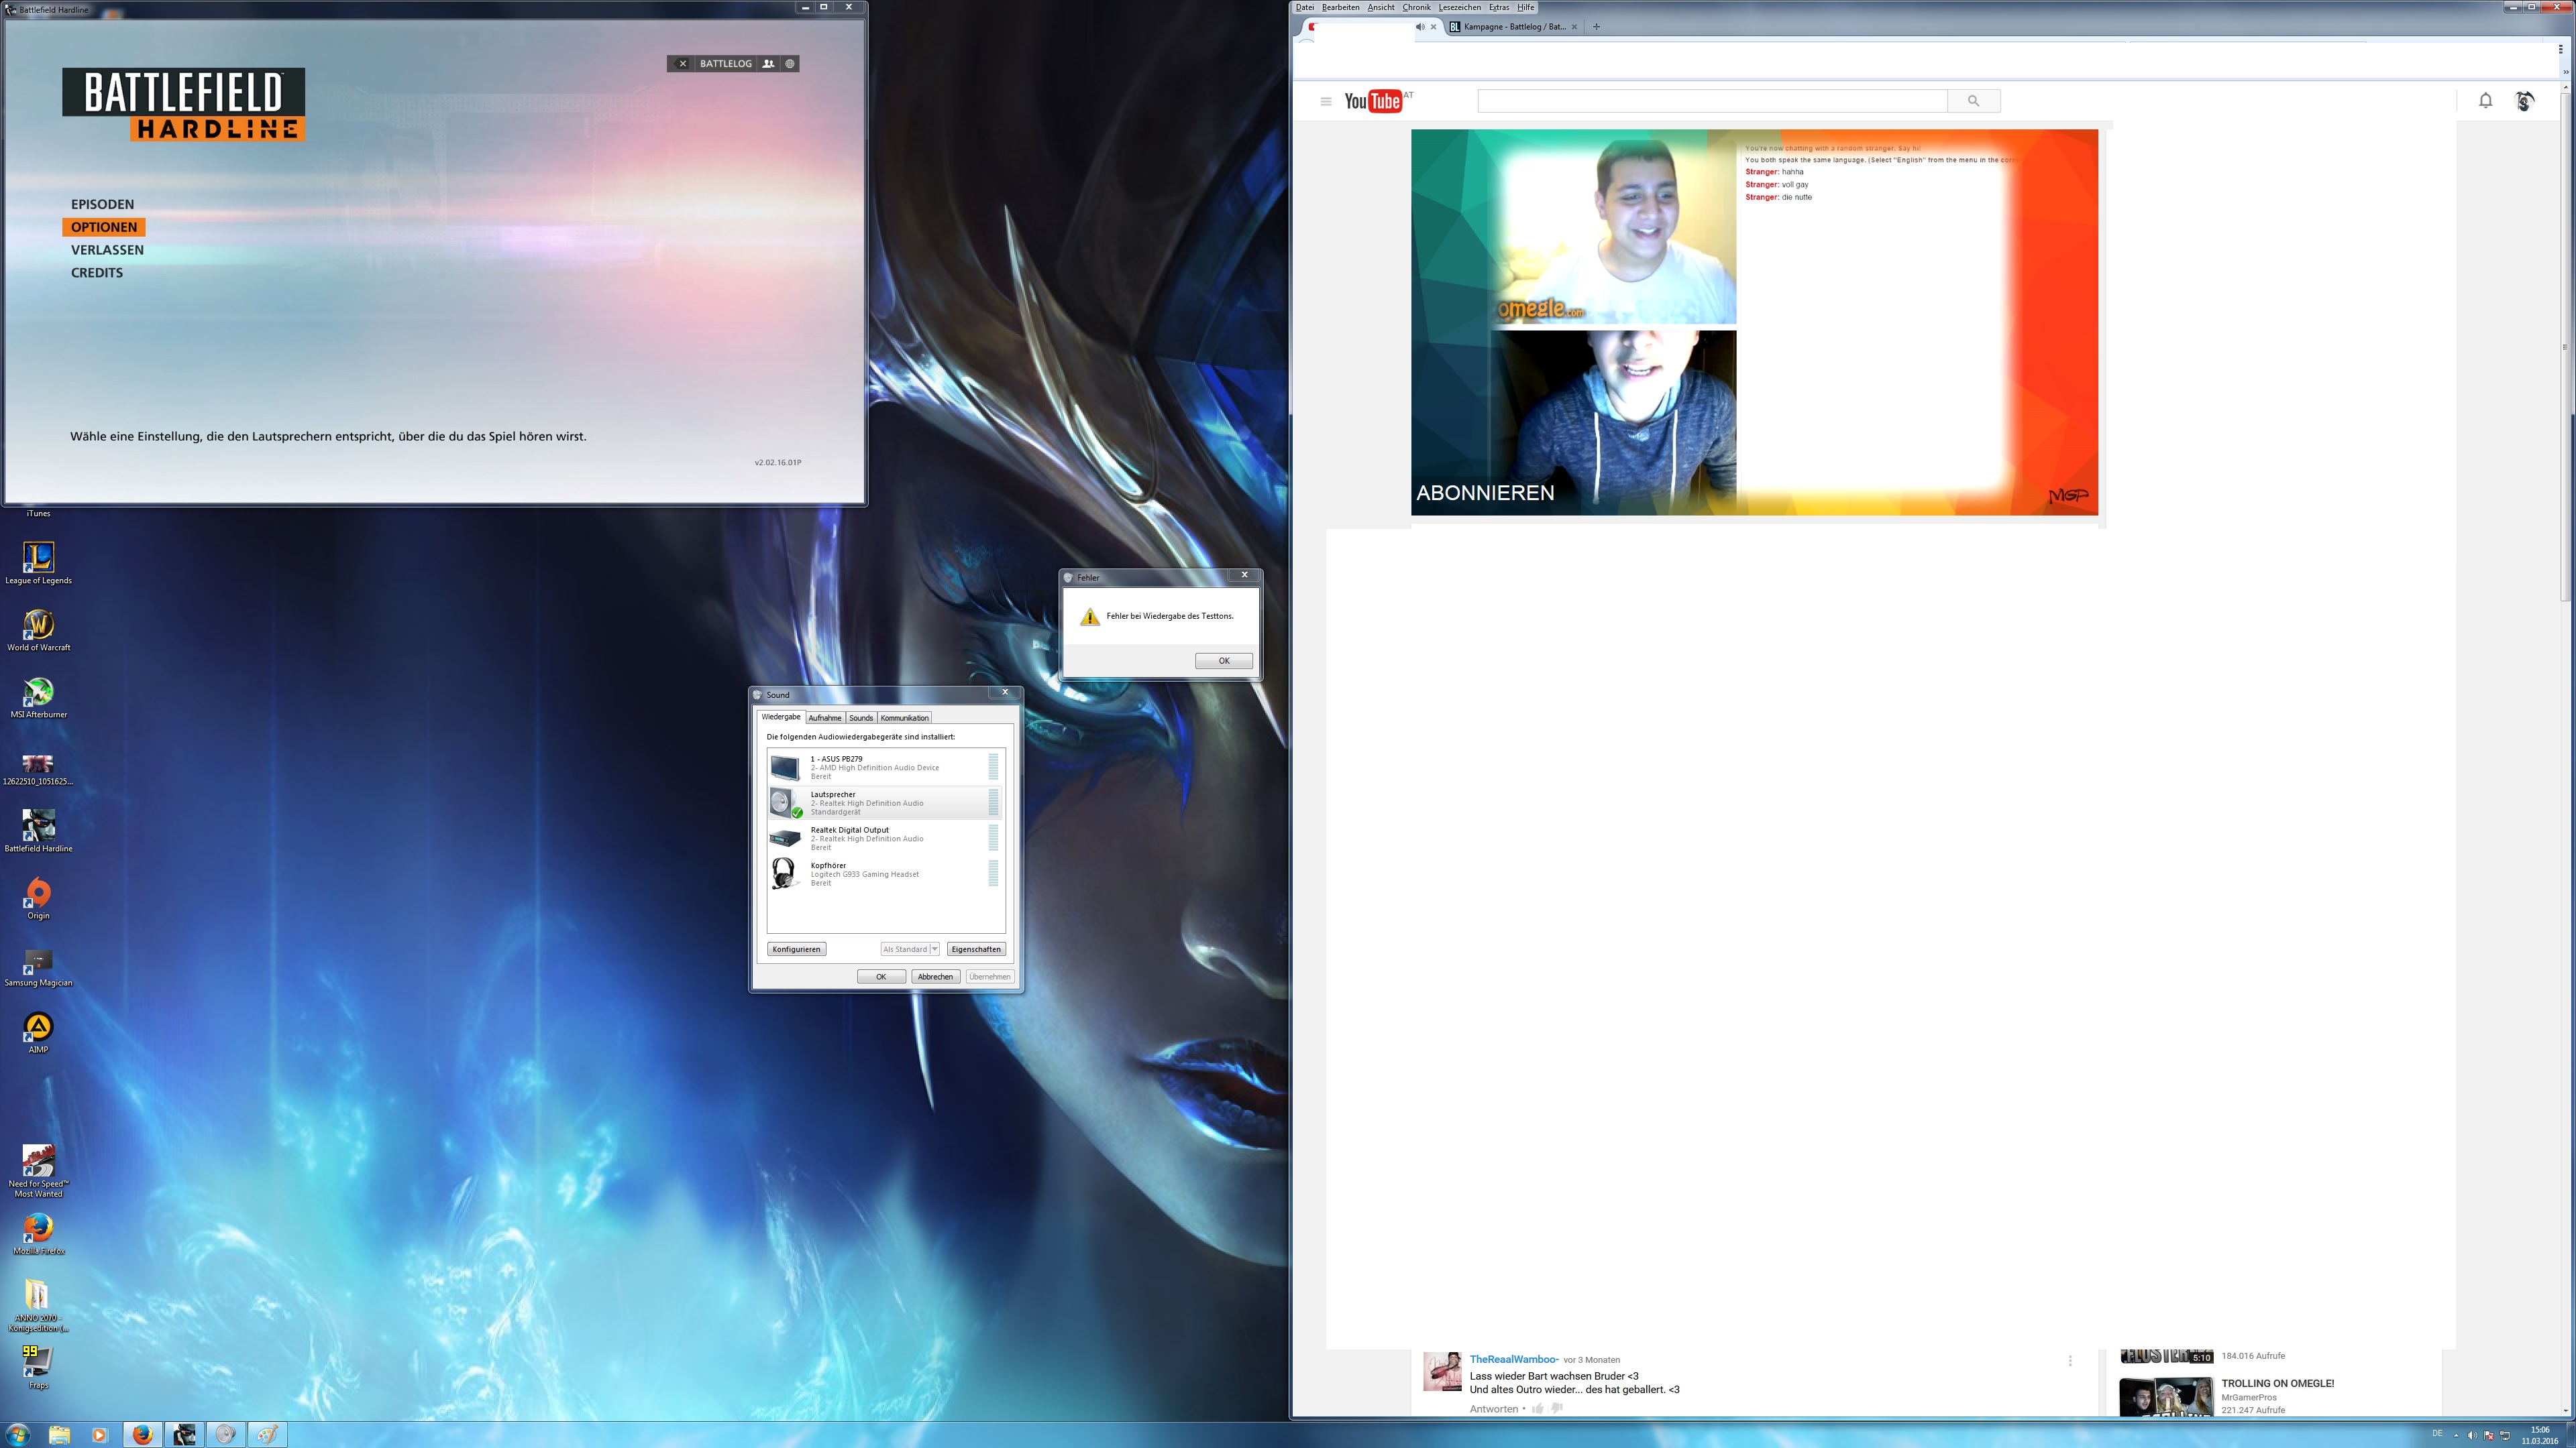Switch to the Aufnahme tab

point(824,717)
